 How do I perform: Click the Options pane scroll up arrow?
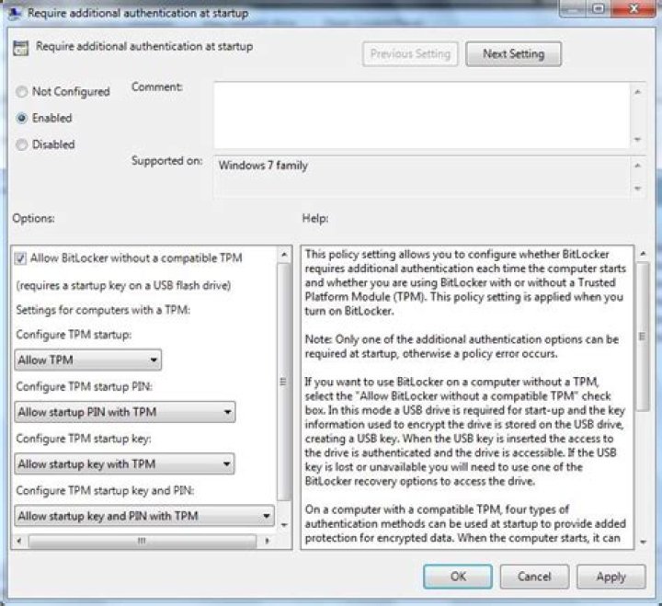pyautogui.click(x=284, y=255)
